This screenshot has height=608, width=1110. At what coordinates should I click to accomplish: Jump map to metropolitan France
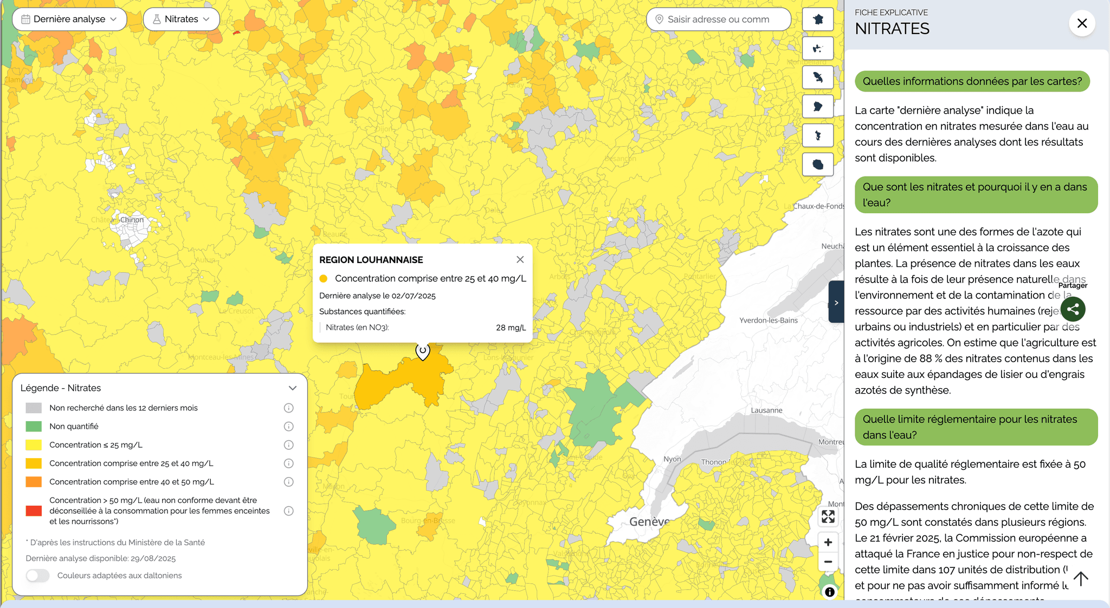tap(817, 19)
